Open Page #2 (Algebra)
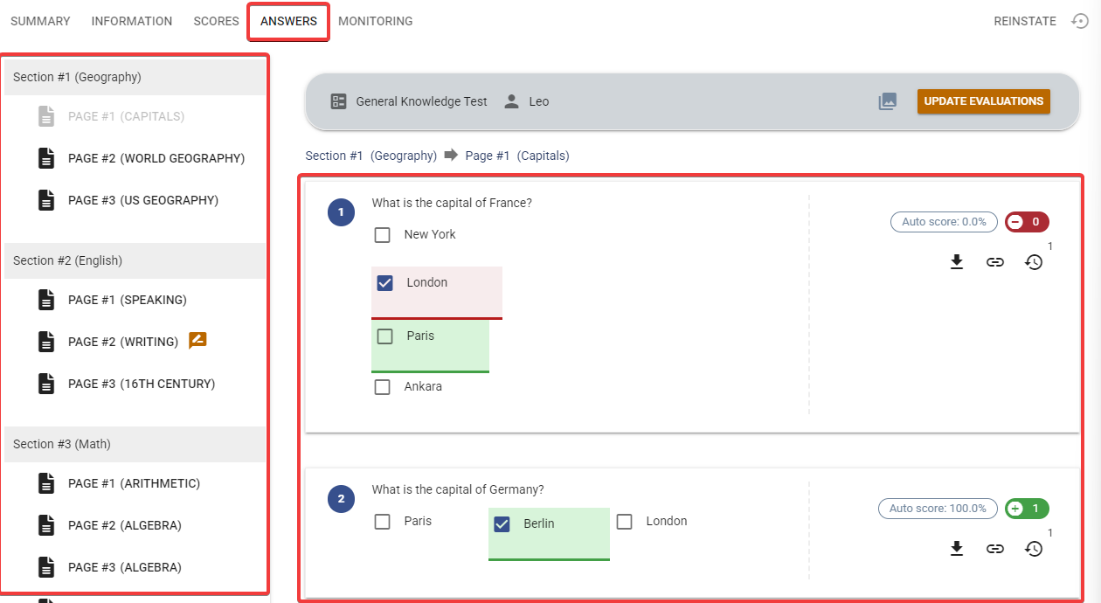 point(125,525)
